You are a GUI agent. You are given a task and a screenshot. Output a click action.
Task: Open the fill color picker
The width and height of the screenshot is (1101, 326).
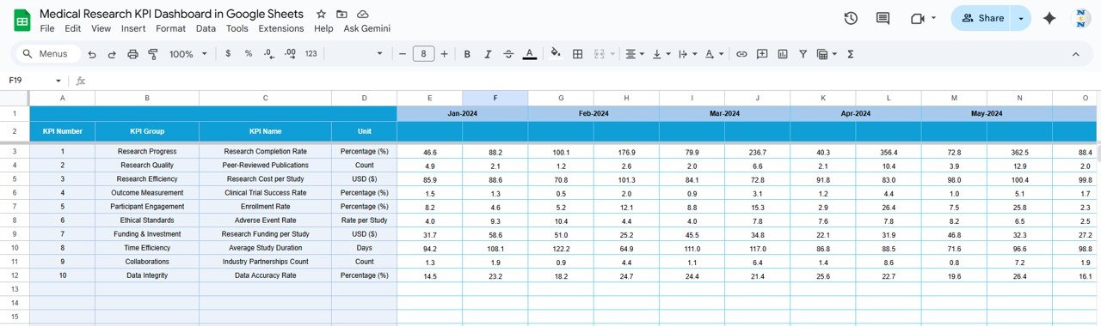tap(555, 54)
